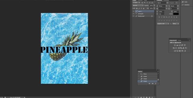Lock transparent pixels in Layers panel
The height and width of the screenshot is (98, 193).
[137, 8]
